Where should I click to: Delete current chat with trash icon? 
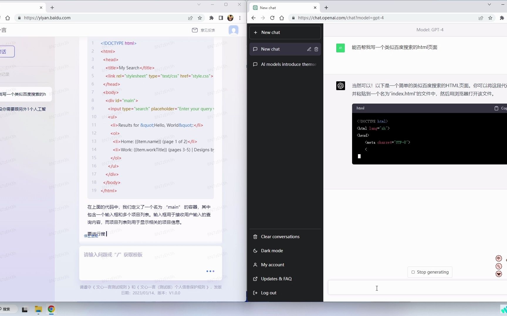click(316, 49)
